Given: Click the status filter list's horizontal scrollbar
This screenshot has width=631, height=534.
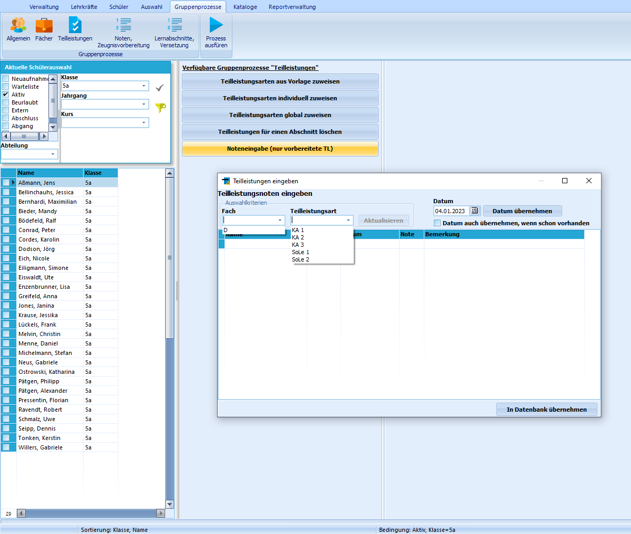Looking at the screenshot, I should (x=24, y=136).
